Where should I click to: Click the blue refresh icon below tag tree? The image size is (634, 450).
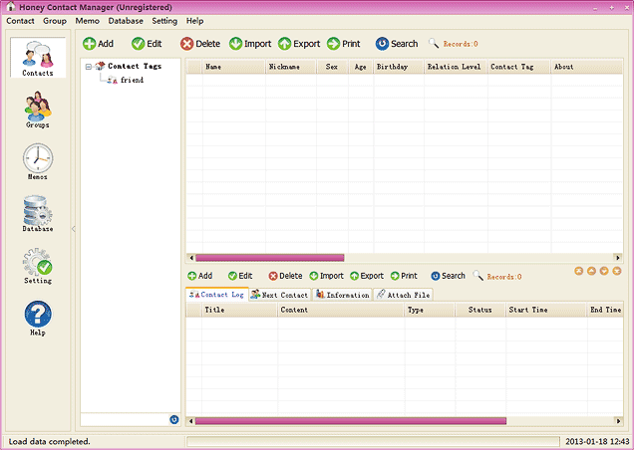(174, 420)
